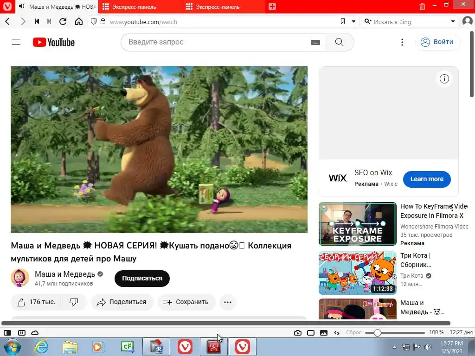The height and width of the screenshot is (356, 475).
Task: Open the more actions ellipsis under the video
Action: click(x=228, y=302)
